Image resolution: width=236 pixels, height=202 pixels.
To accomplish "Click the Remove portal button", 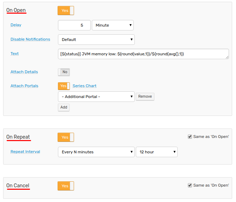I will (145, 97).
